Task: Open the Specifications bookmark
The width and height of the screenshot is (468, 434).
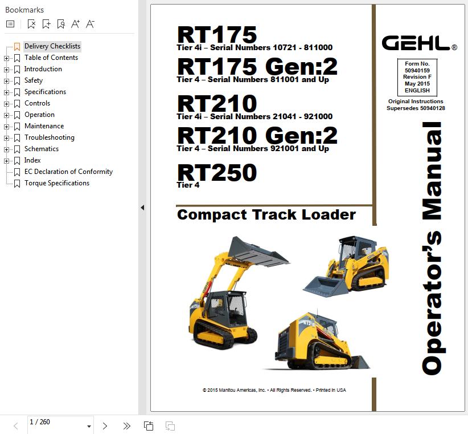Action: (x=45, y=92)
